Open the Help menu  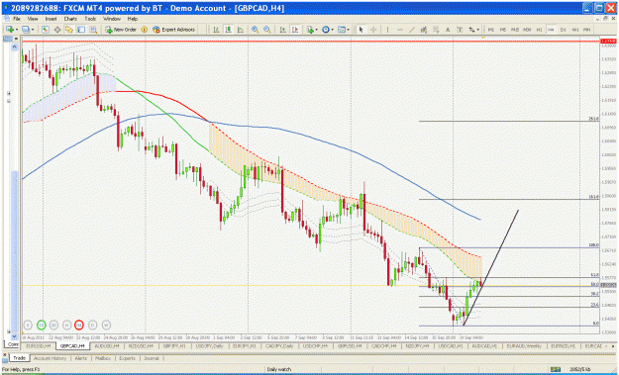pos(133,19)
